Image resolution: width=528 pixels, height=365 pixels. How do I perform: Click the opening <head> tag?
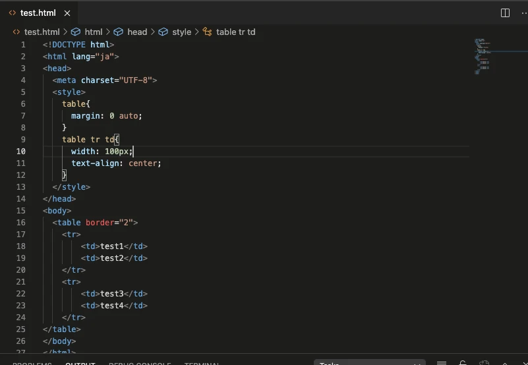coord(57,69)
